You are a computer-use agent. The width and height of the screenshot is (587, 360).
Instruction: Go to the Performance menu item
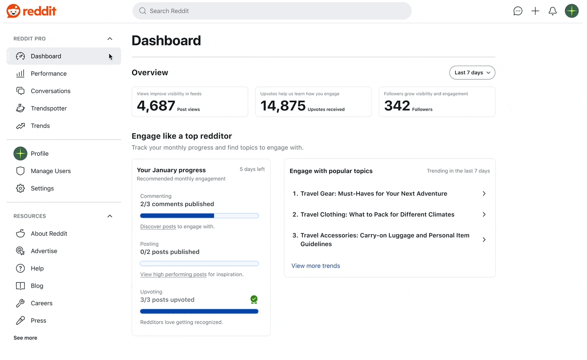(49, 73)
